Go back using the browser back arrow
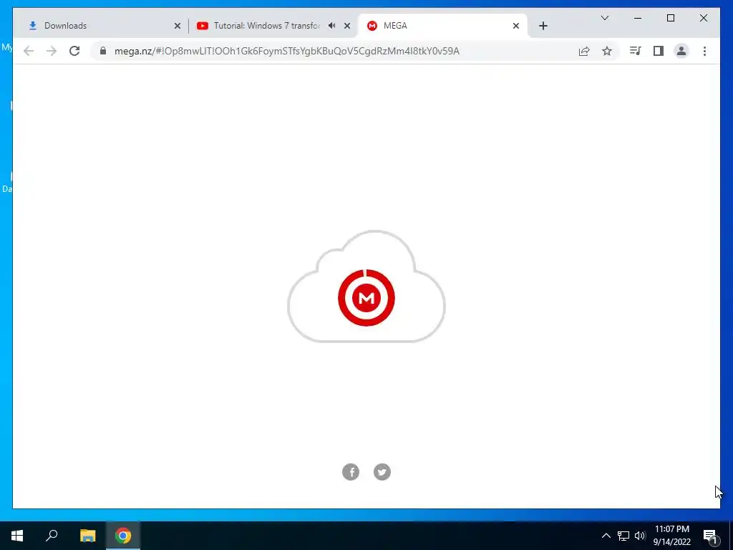This screenshot has height=550, width=733. (x=29, y=51)
